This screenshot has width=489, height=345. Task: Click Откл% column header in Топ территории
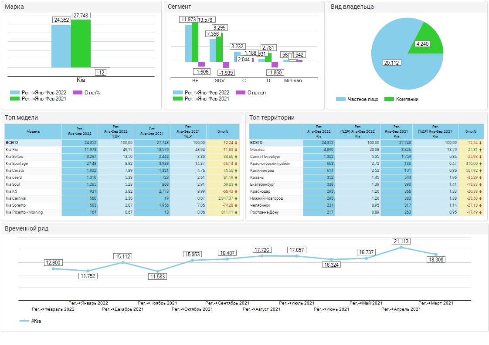(471, 131)
